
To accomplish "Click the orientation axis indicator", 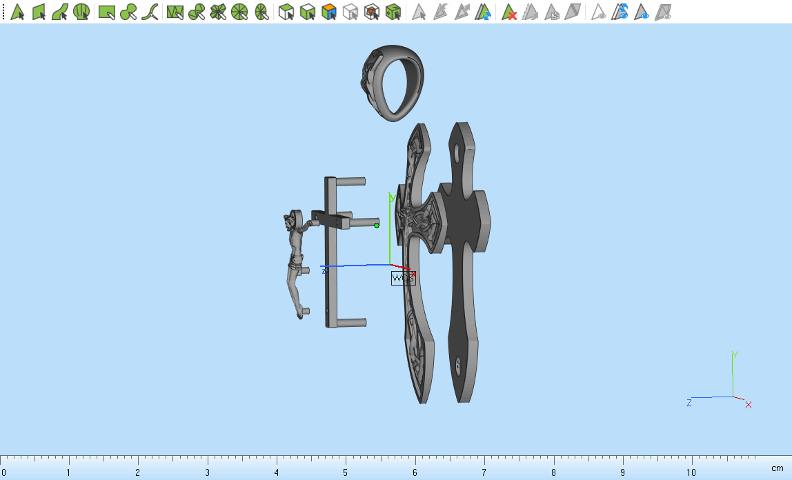I will 720,379.
